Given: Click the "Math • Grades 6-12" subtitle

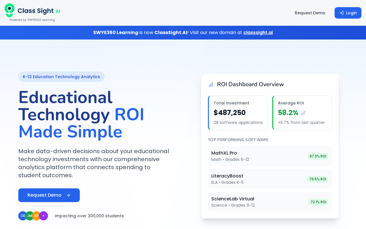Looking at the screenshot, I should [230, 159].
